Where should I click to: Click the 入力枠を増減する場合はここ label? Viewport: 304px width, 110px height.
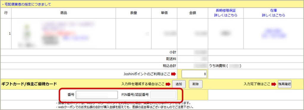click(x=143, y=84)
